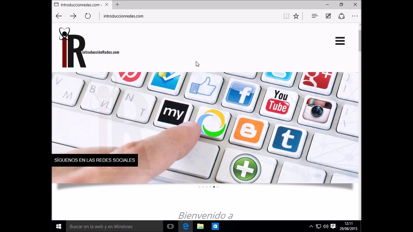This screenshot has height=232, width=413.
Task: Open the Edge Hub panel
Action: click(x=315, y=16)
